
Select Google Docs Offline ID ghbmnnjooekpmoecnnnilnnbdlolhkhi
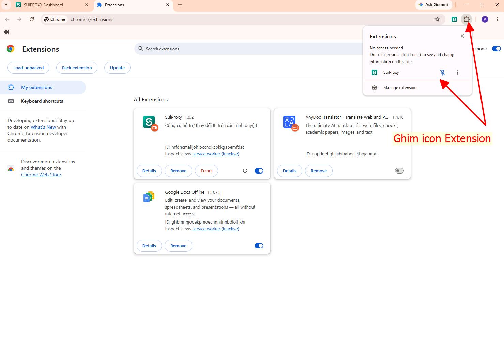pyautogui.click(x=208, y=222)
